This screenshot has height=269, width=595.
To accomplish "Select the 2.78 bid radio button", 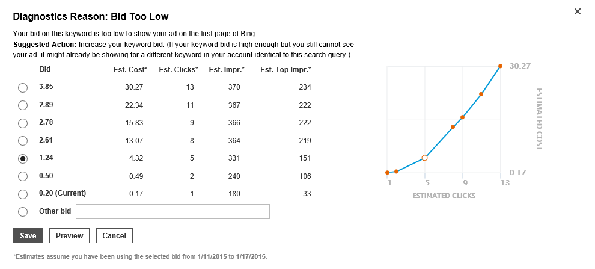I will pyautogui.click(x=23, y=123).
